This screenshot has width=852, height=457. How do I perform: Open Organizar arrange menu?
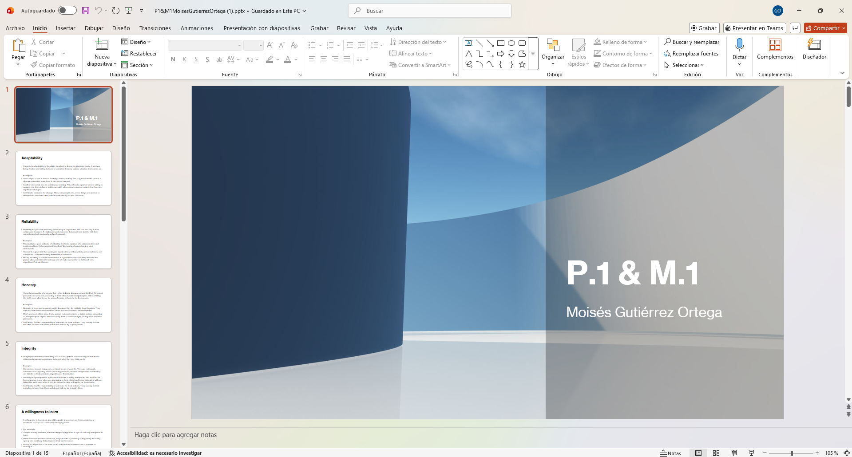coord(553,52)
